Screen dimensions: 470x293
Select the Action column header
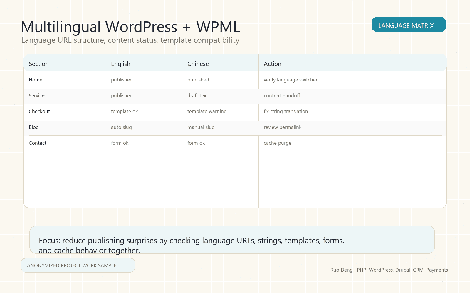click(273, 64)
